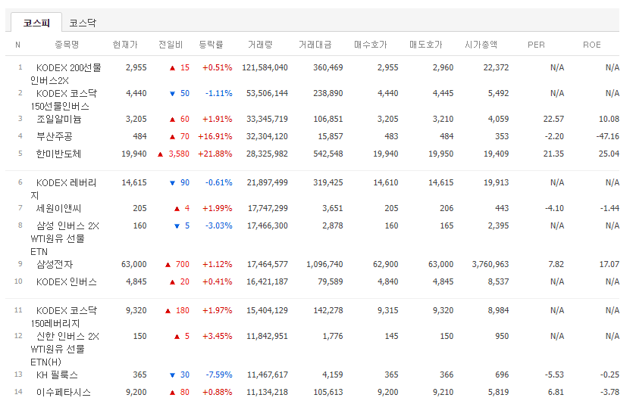This screenshot has width=636, height=401.
Task: Click the 8,984 market cap value
Action: [x=498, y=310]
